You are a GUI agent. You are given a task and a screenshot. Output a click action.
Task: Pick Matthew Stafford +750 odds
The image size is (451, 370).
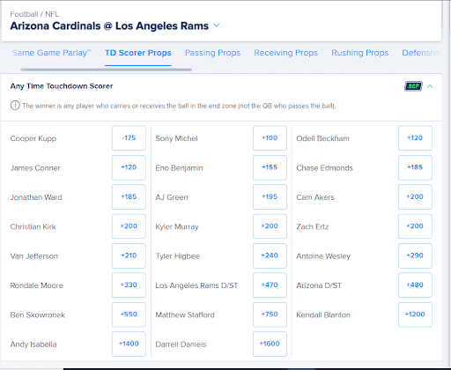coord(270,314)
